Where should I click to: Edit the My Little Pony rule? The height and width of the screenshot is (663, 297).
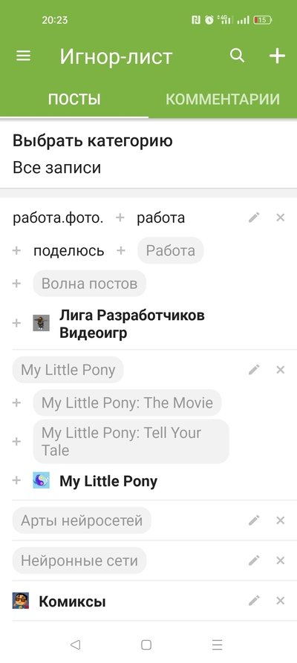tap(254, 370)
